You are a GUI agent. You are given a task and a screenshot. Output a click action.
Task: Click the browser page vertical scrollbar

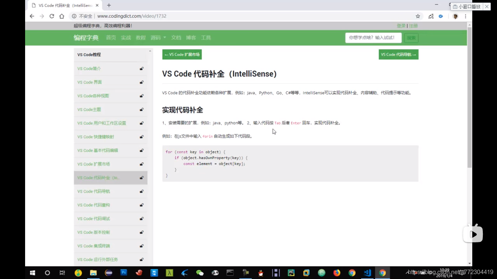[469, 97]
